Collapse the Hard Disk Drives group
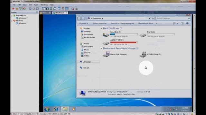This screenshot has width=206, height=115. 102,28
